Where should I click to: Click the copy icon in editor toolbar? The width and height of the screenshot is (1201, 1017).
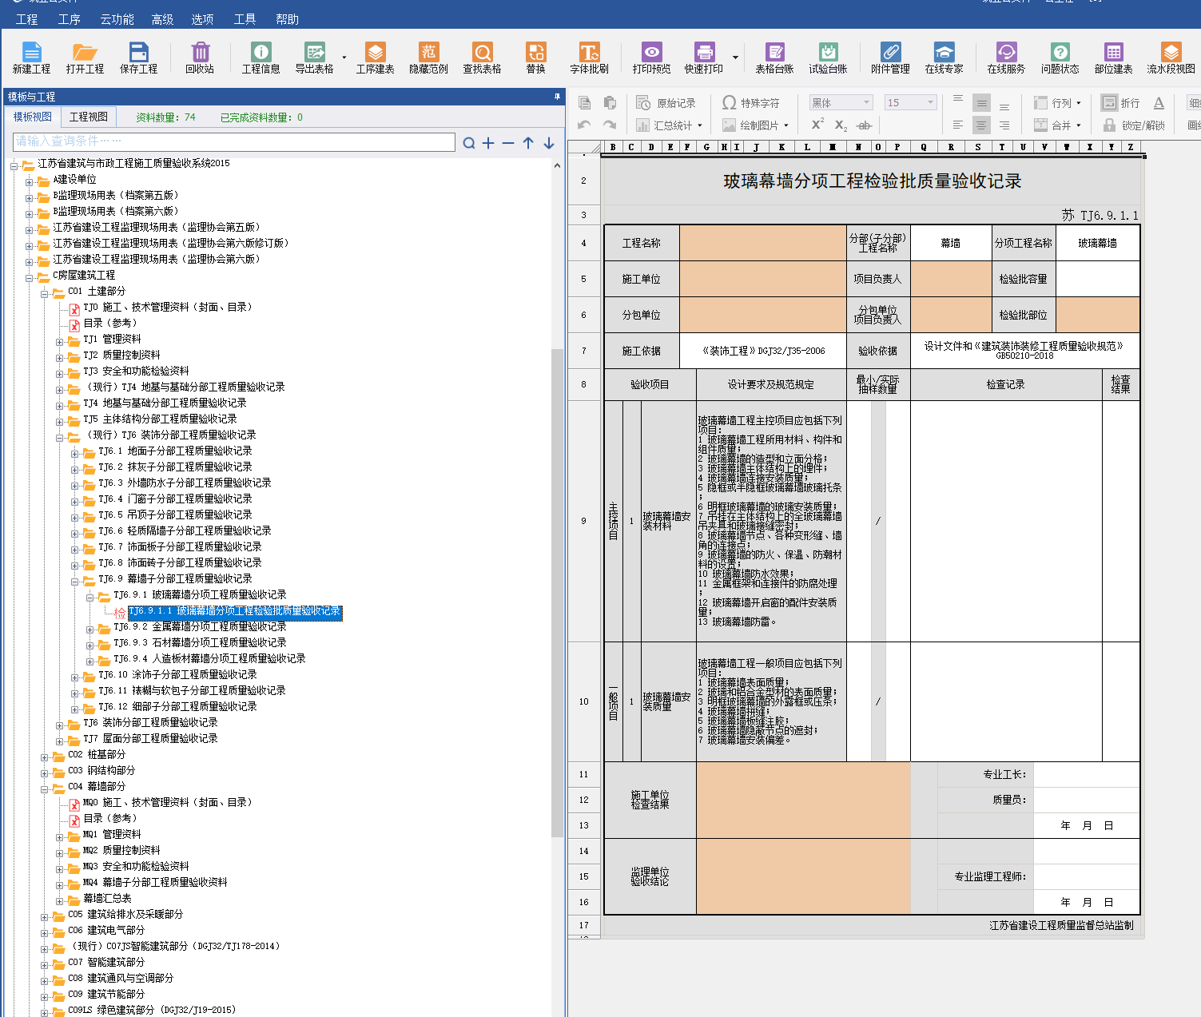click(585, 102)
